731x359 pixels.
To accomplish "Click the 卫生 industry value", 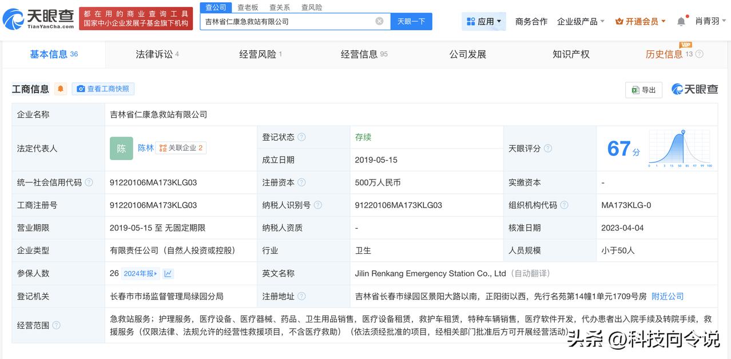I will coord(363,250).
